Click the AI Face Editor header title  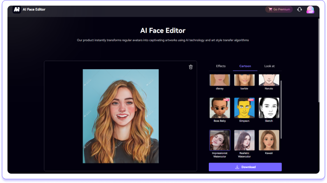pyautogui.click(x=34, y=9)
